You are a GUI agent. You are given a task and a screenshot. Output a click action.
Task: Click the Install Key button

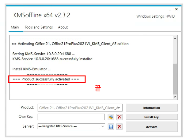pyautogui.click(x=152, y=117)
